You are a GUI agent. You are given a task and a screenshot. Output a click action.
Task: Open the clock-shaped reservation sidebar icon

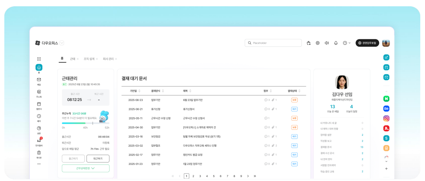tap(39, 116)
